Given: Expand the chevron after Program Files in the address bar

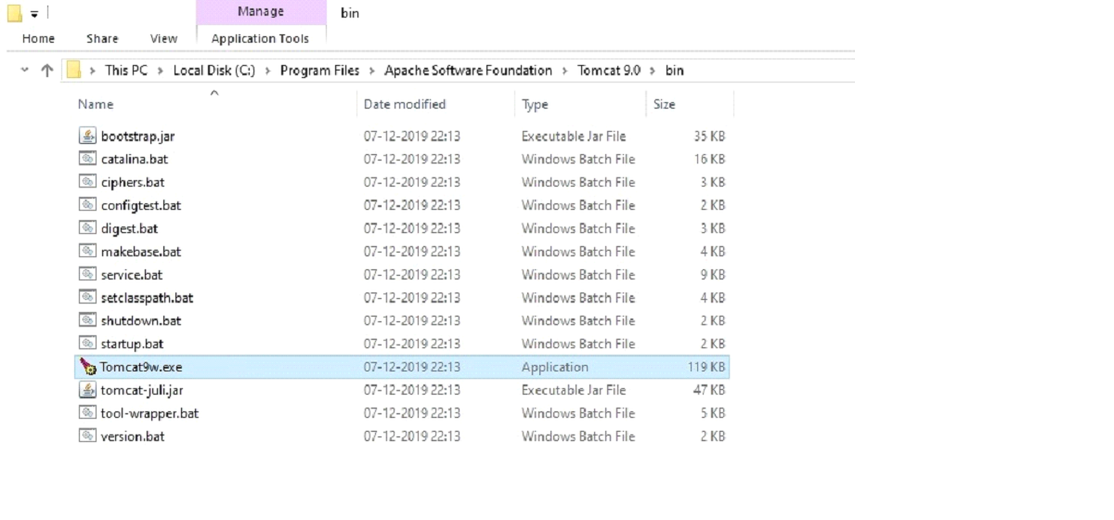Looking at the screenshot, I should coord(371,71).
